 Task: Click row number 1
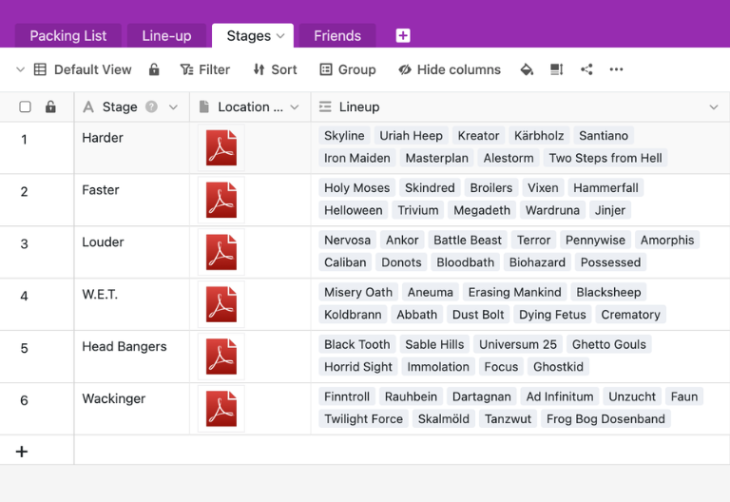(x=24, y=139)
